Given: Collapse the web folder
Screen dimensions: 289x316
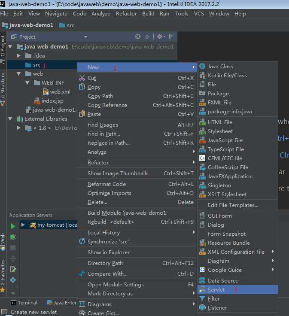Looking at the screenshot, I should pyautogui.click(x=19, y=74).
